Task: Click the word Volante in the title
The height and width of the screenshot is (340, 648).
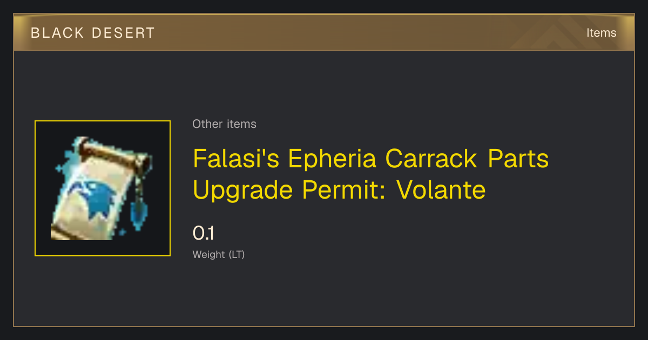Action: (441, 190)
